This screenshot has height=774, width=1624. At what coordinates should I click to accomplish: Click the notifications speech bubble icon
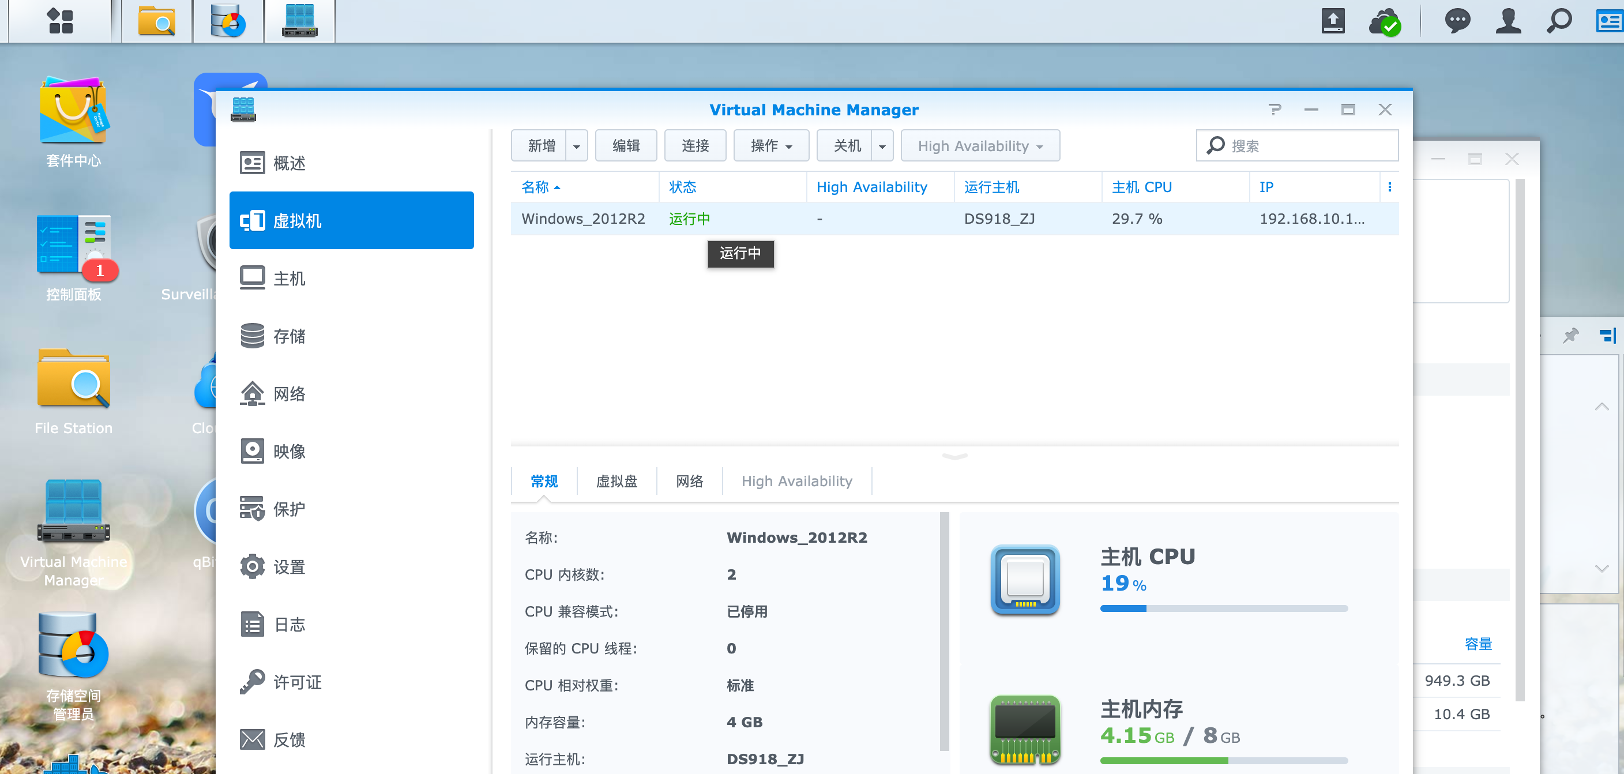1456,21
